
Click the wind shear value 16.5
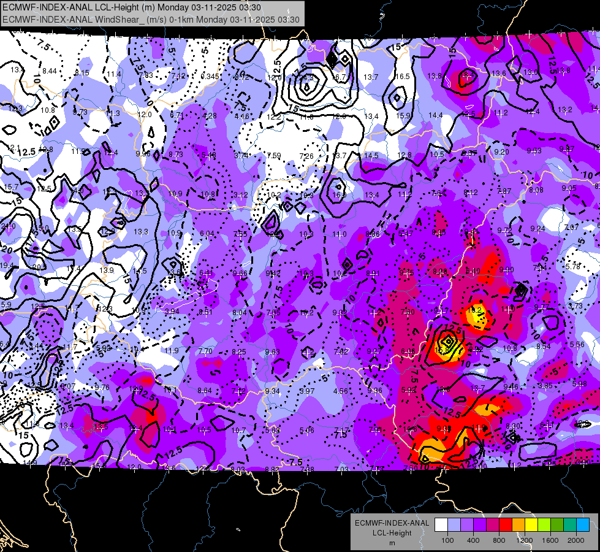tap(402, 77)
